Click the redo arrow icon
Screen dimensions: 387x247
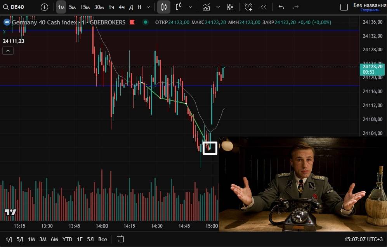point(296,7)
